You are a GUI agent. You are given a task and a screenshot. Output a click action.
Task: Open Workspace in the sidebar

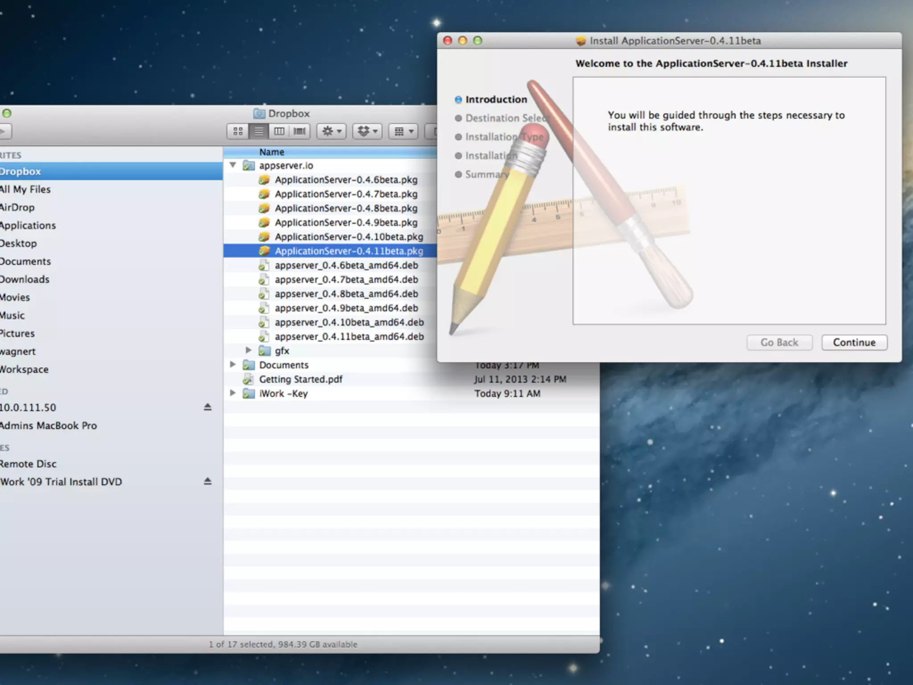111,369
